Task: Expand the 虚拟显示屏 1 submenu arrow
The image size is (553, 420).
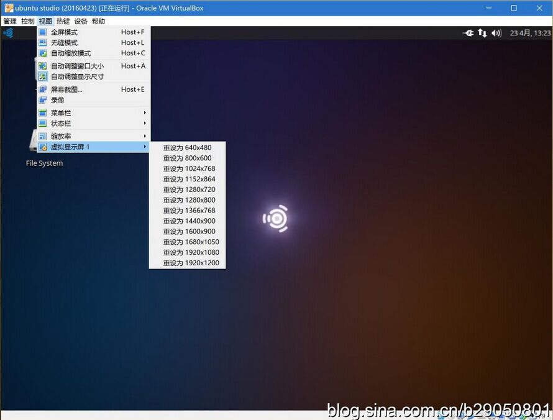Action: click(145, 147)
